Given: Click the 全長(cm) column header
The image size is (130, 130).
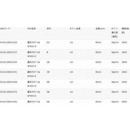Looking at the screenshot, I should (100, 28).
